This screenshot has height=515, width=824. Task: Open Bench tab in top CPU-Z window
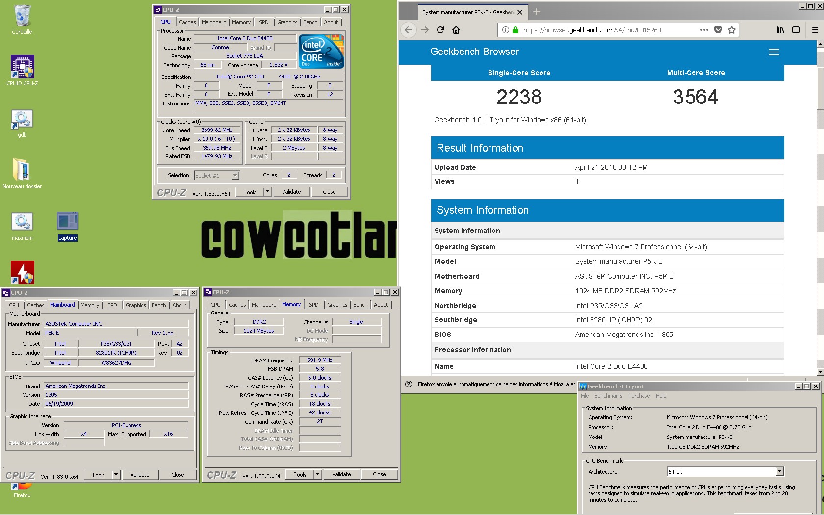click(x=310, y=22)
